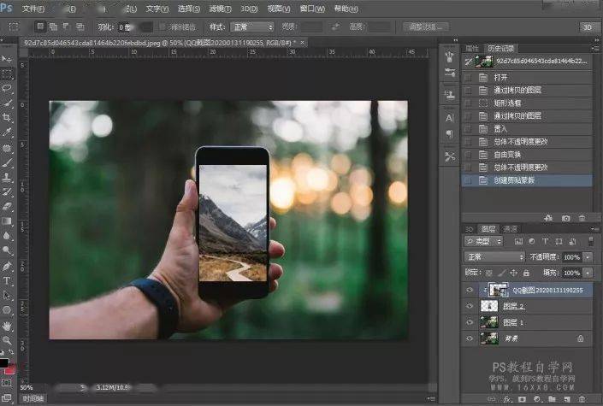Select the Pen tool
The image size is (603, 406).
coord(7,266)
